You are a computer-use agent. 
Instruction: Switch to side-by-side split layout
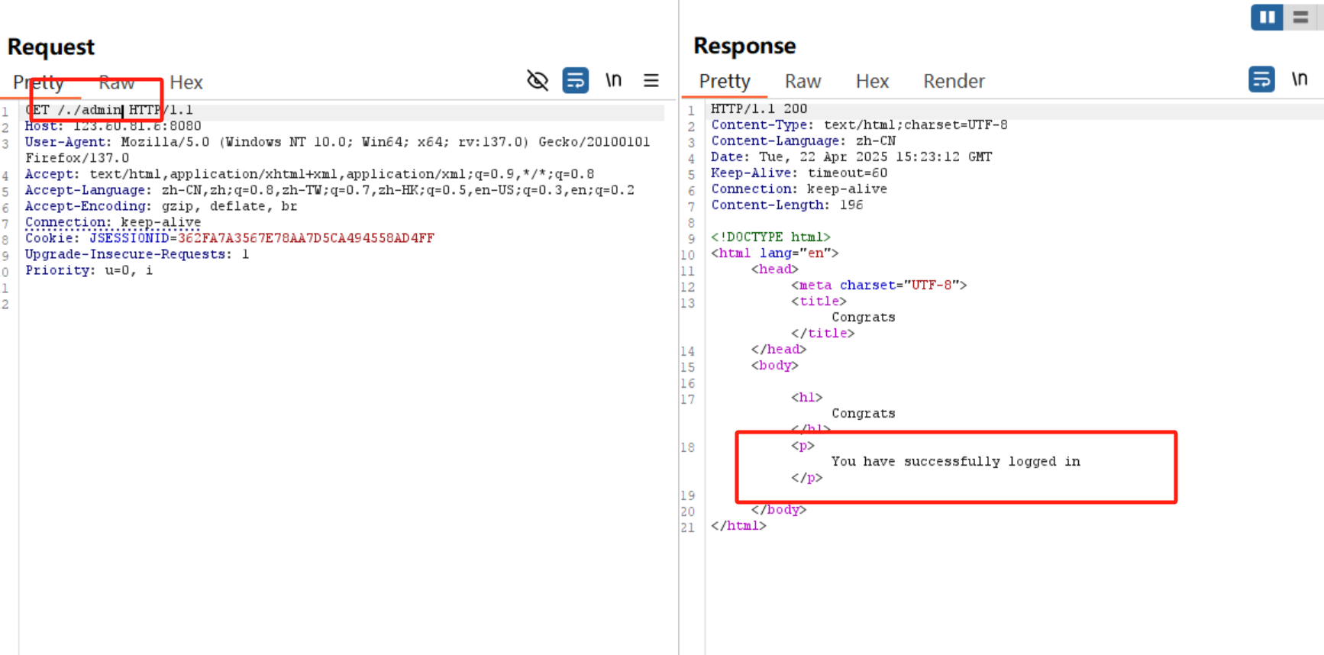(x=1267, y=17)
